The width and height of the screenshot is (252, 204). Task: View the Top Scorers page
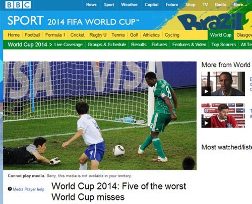pos(224,45)
